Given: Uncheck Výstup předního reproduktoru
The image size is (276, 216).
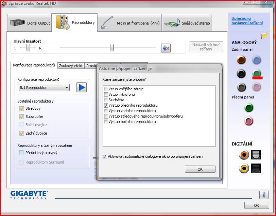Looking at the screenshot, I should coord(106,105).
